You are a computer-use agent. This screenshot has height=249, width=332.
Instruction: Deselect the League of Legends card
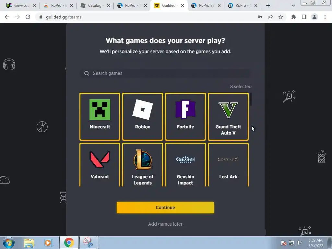[x=143, y=165]
